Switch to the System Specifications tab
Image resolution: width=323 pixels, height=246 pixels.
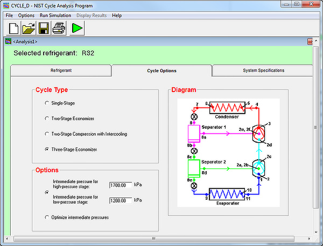(x=263, y=71)
